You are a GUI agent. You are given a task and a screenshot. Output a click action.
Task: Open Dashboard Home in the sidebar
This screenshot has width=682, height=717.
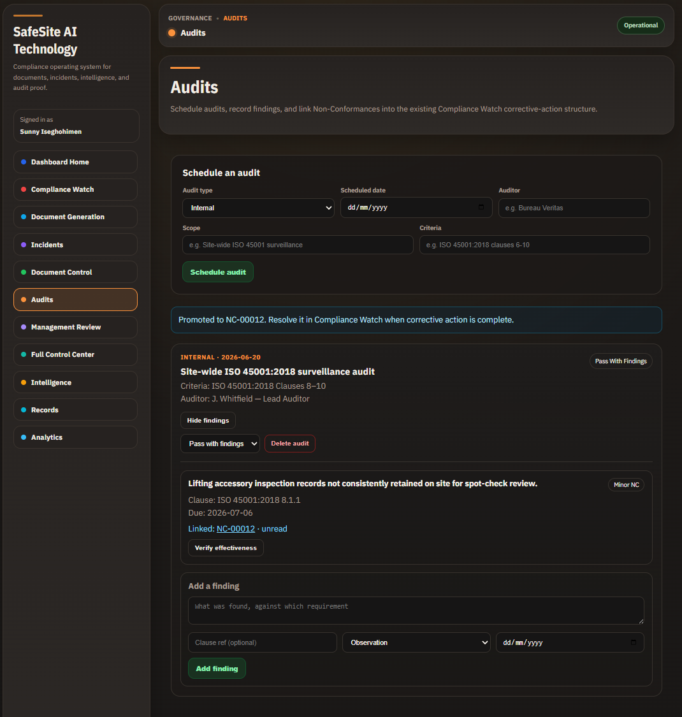click(75, 162)
